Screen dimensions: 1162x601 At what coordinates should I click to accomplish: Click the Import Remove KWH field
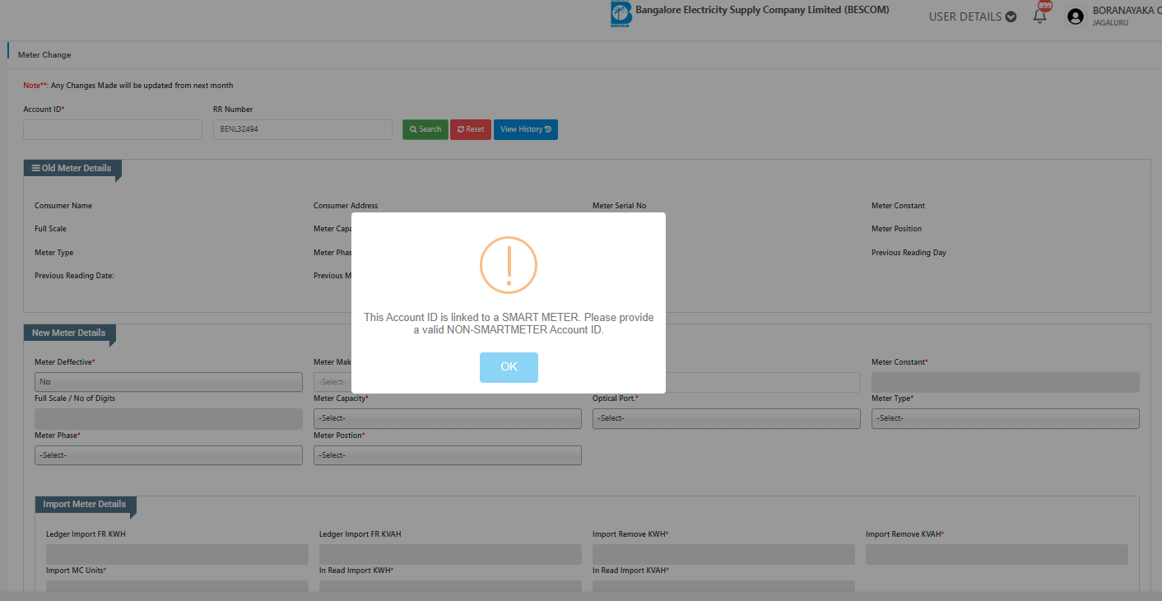coord(723,555)
